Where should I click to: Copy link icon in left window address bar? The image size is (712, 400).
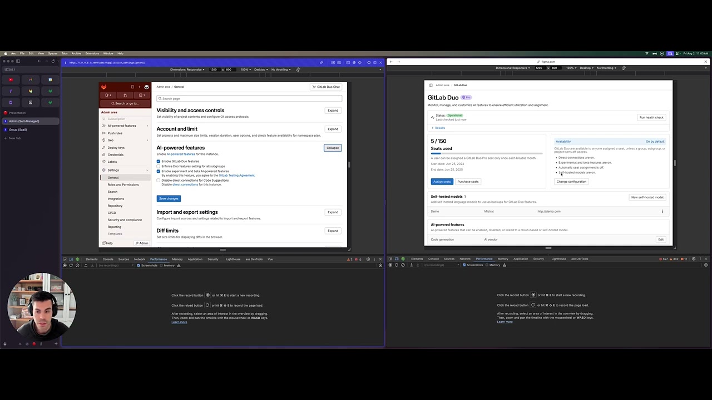point(322,62)
